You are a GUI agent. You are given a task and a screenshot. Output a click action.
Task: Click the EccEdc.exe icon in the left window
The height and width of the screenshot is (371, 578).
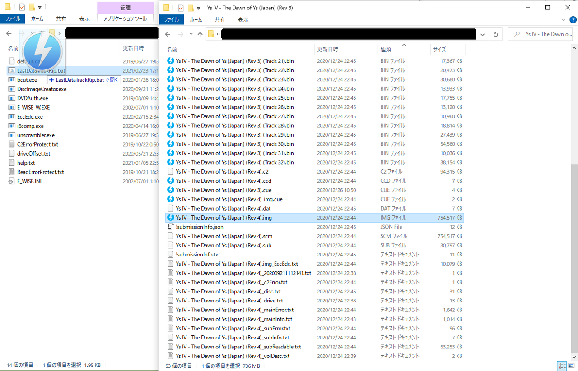pyautogui.click(x=12, y=117)
